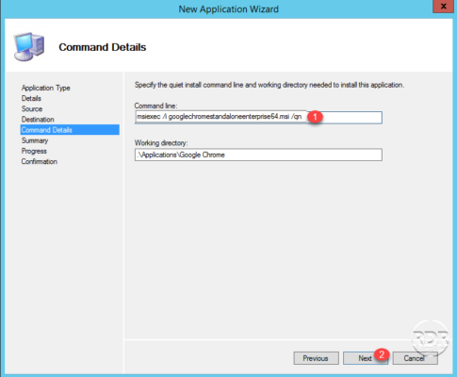Close the wizard window with X
The width and height of the screenshot is (457, 377).
[x=443, y=6]
